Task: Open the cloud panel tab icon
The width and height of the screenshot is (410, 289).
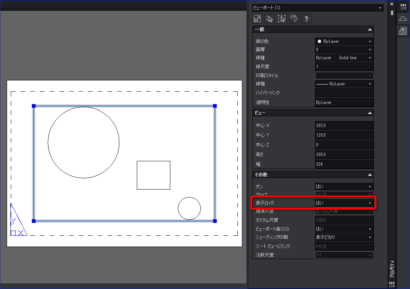Action: pos(403,18)
